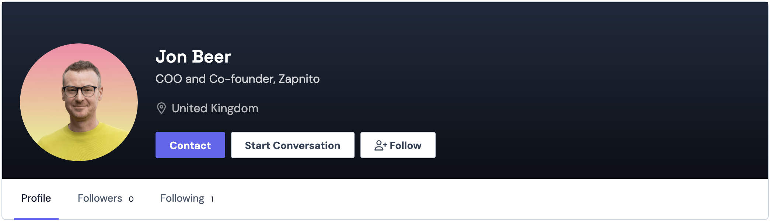
Task: Click the Following count of 1
Action: click(212, 199)
